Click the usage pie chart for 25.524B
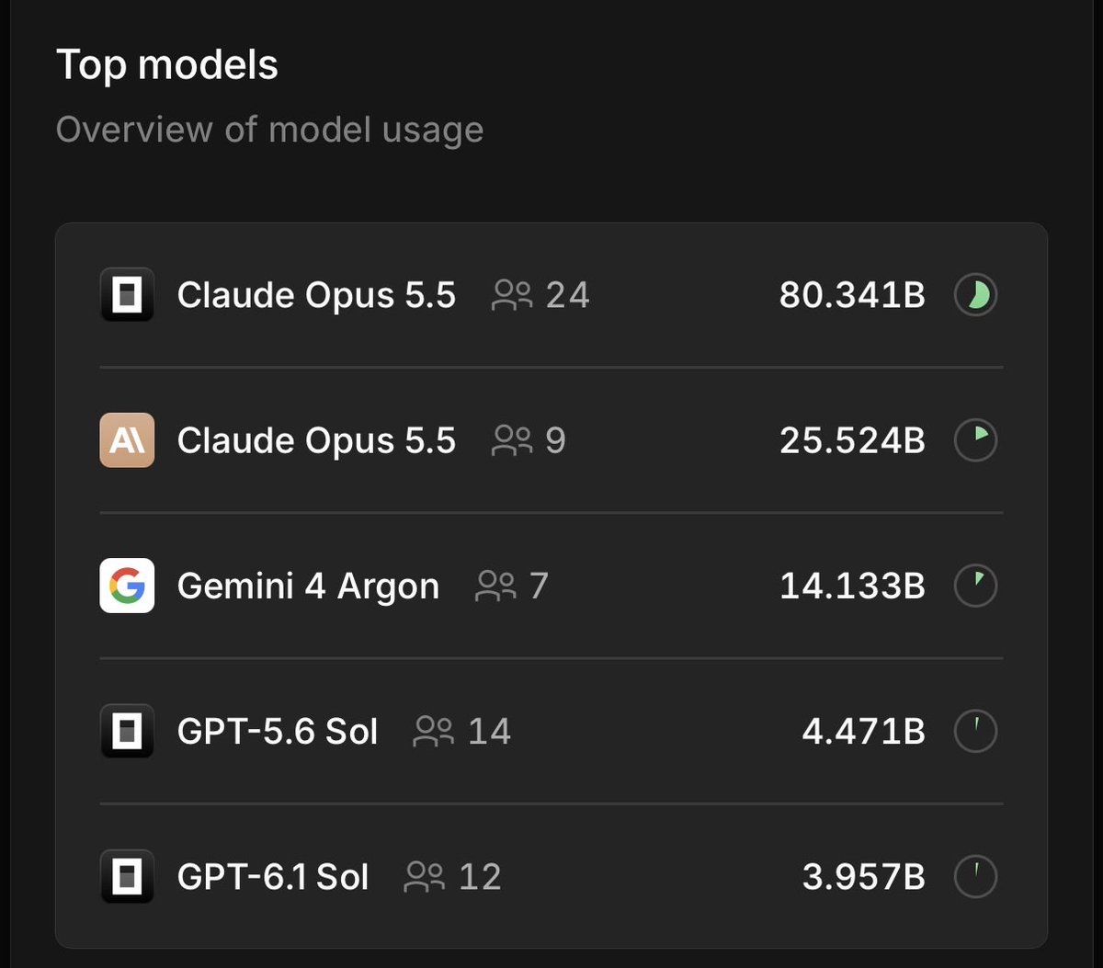The height and width of the screenshot is (968, 1103). click(x=975, y=440)
